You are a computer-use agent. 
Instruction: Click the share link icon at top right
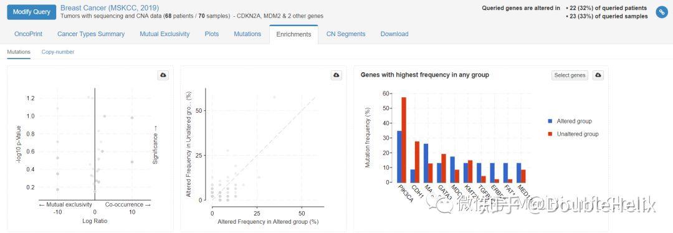(661, 12)
